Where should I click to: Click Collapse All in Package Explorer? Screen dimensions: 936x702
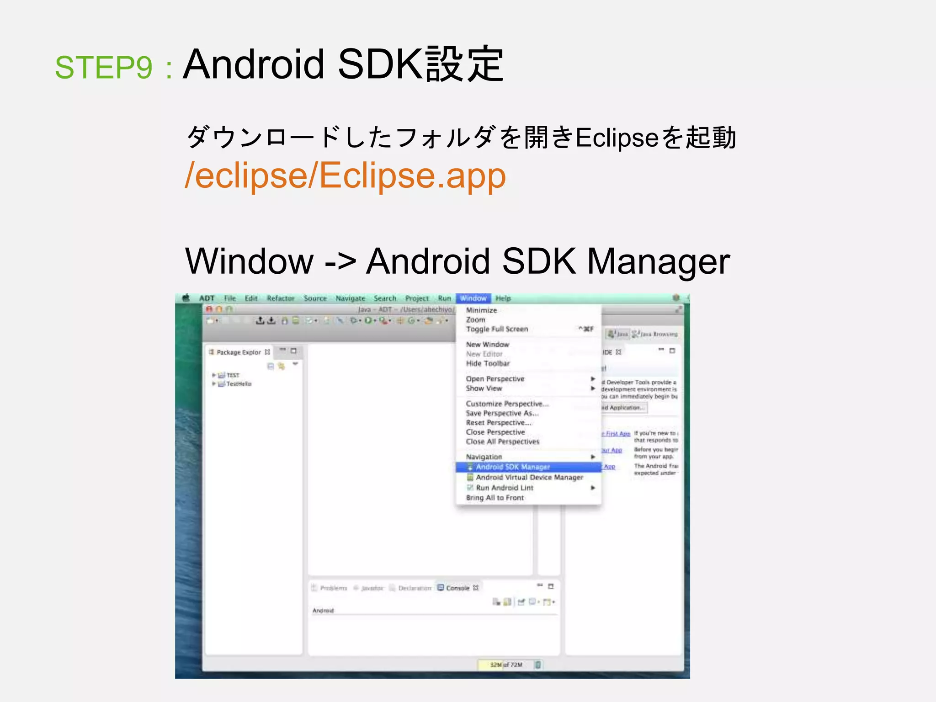[271, 366]
